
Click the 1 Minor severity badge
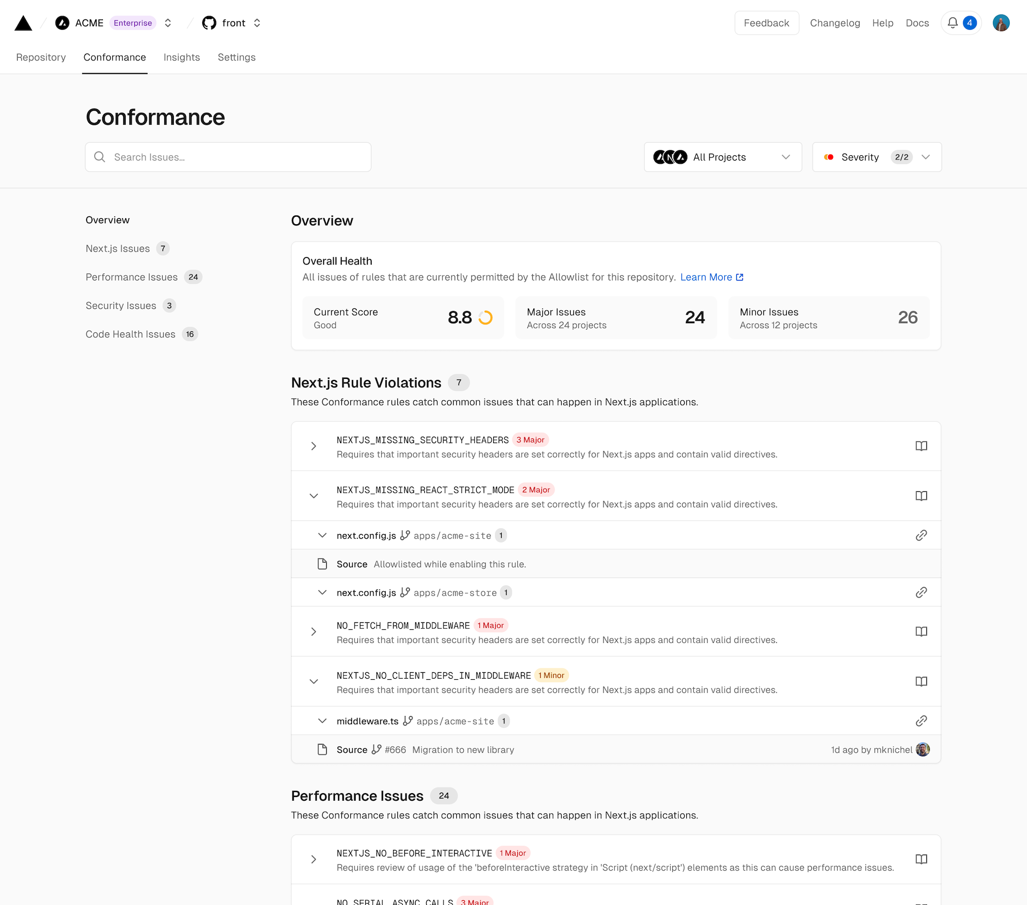pyautogui.click(x=551, y=675)
